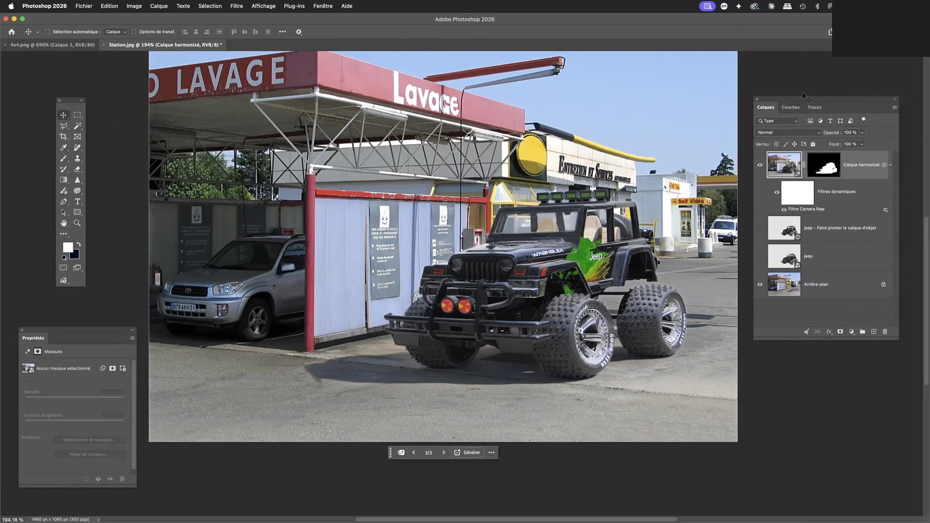Show the jeep - Faire pivoter layer
The width and height of the screenshot is (930, 523).
click(x=760, y=228)
